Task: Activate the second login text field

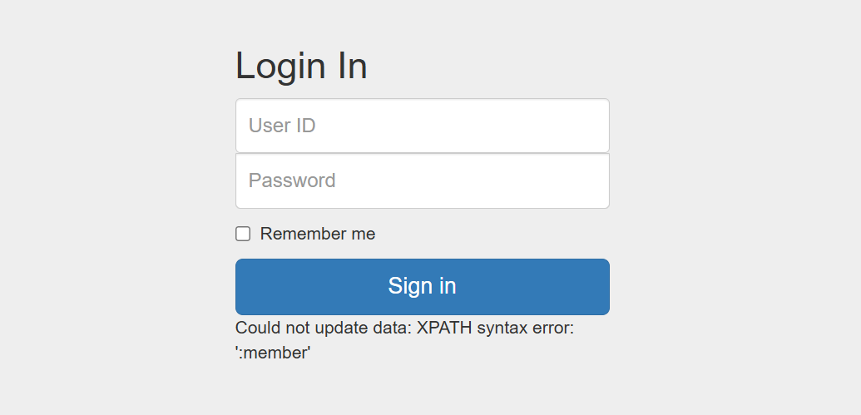Action: point(423,180)
